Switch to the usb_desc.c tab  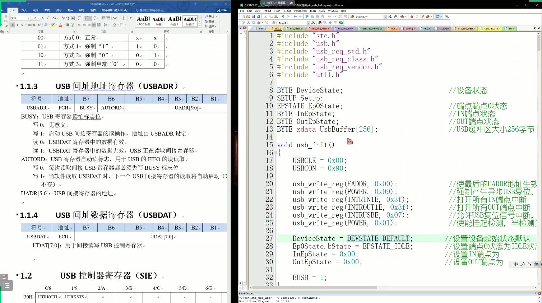[296, 28]
